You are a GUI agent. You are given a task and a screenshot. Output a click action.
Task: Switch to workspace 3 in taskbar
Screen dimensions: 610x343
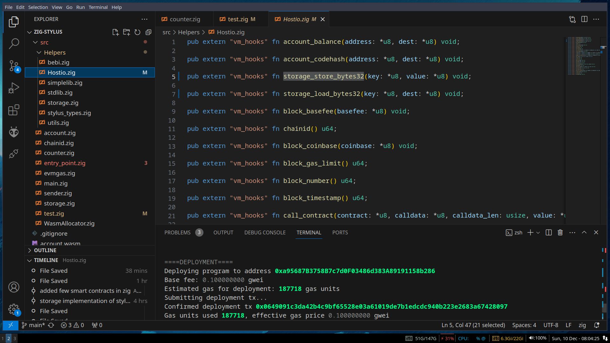(15, 339)
